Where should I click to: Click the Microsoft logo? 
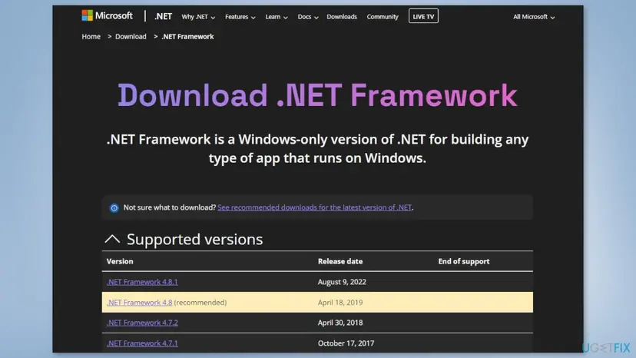pos(107,16)
